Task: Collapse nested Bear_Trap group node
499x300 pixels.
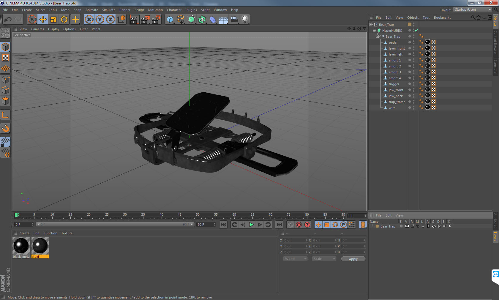Action: click(x=378, y=37)
